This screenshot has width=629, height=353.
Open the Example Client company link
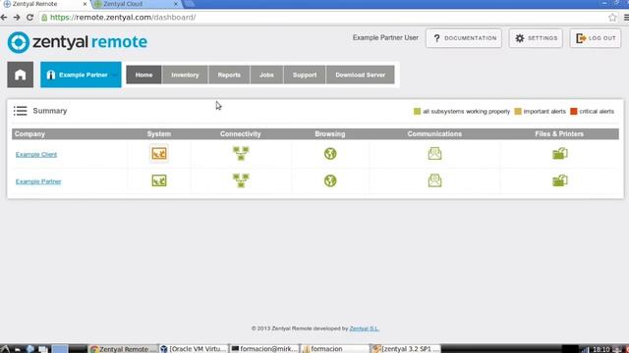tap(36, 155)
